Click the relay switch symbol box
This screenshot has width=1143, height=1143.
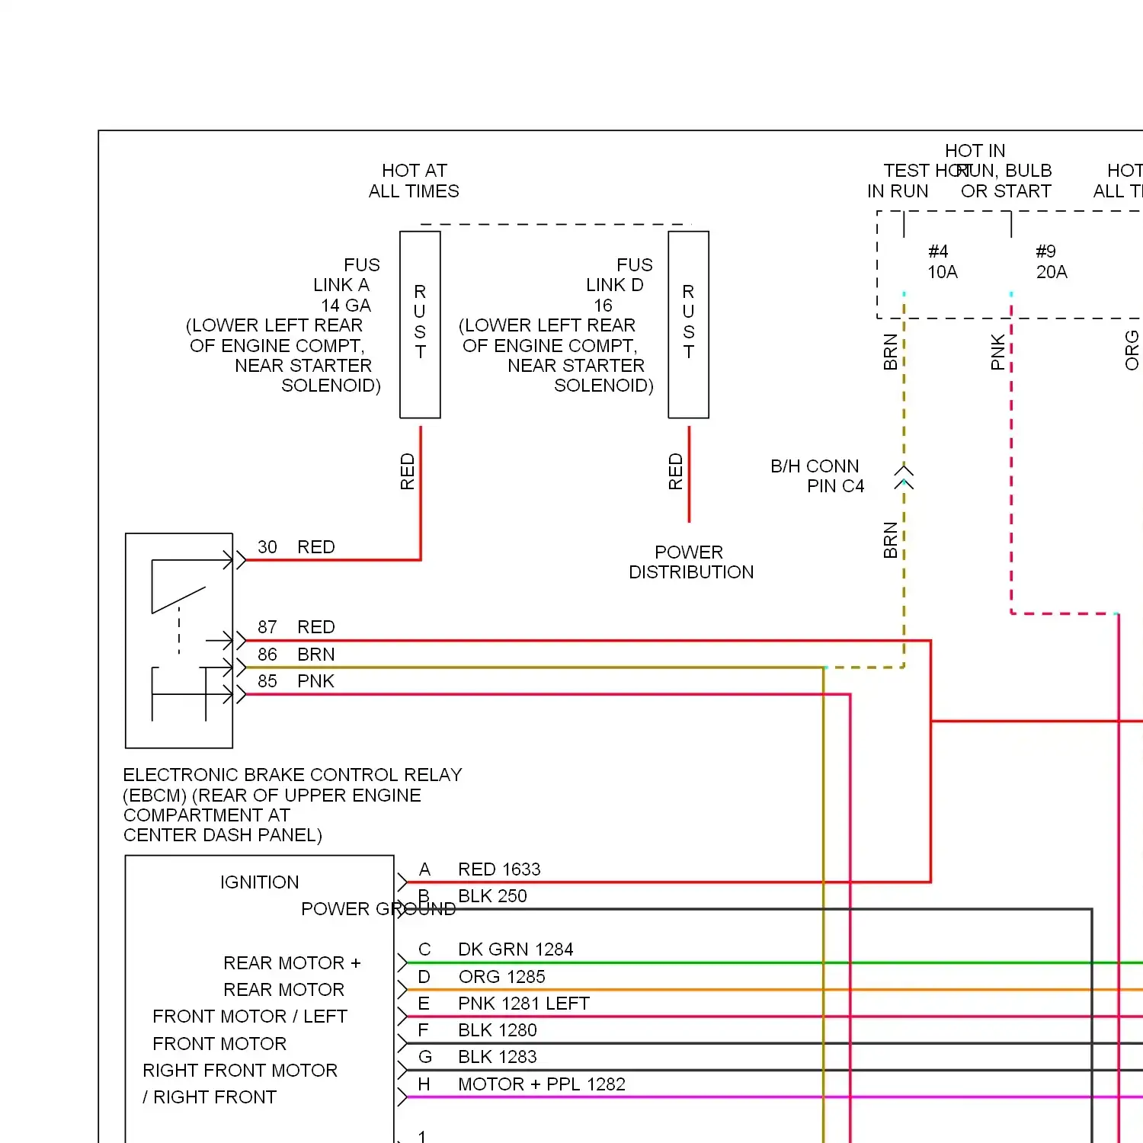click(179, 641)
